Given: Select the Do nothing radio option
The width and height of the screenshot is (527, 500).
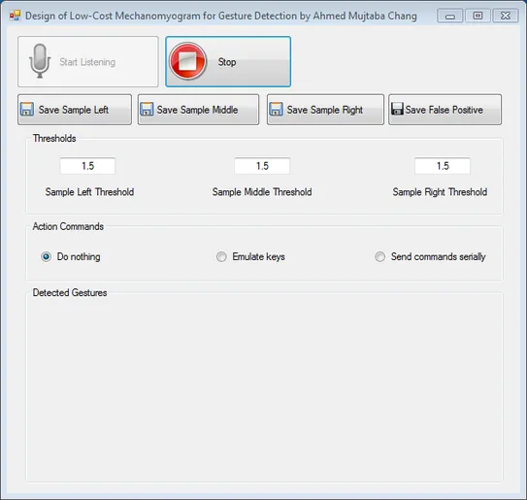Looking at the screenshot, I should [46, 256].
